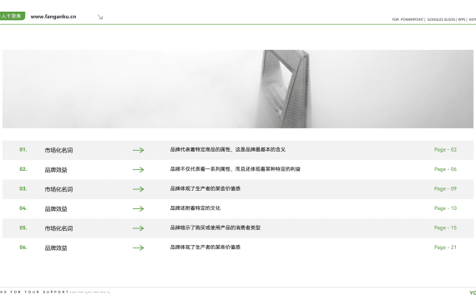Image resolution: width=476 pixels, height=300 pixels.
Task: Click the row 06 description text
Action: [205, 247]
